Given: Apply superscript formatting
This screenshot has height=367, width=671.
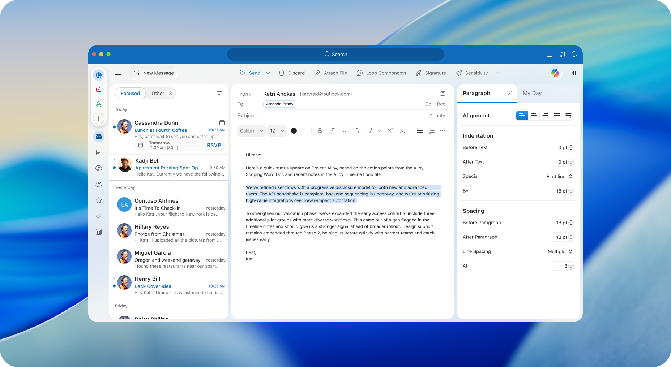Looking at the screenshot, I should click(x=390, y=131).
